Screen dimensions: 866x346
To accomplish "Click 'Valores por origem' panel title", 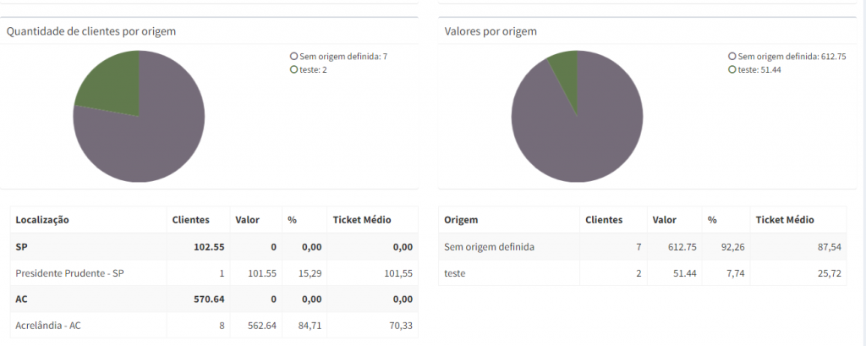I will (491, 31).
